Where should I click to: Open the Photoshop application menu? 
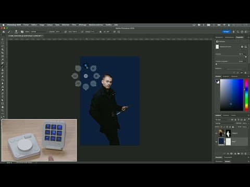point(14,25)
